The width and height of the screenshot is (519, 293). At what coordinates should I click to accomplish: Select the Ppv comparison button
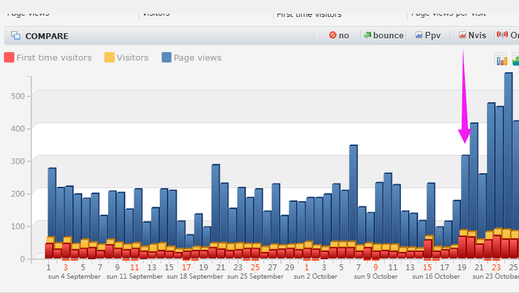(428, 36)
